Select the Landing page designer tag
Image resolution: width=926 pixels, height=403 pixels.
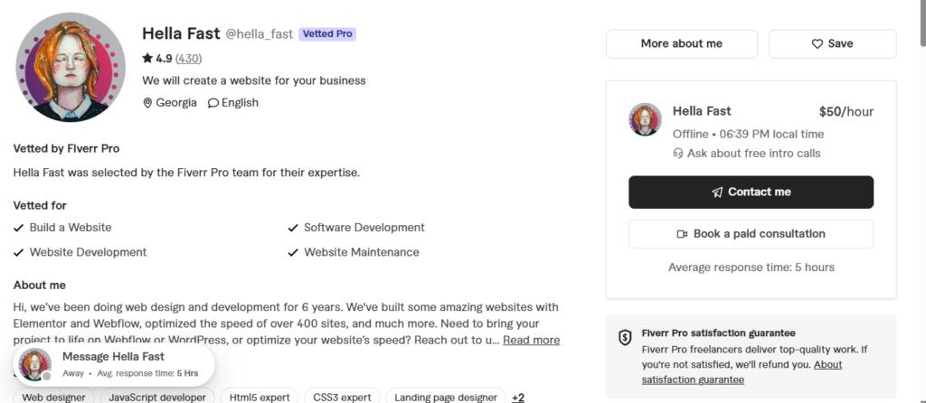click(x=446, y=397)
